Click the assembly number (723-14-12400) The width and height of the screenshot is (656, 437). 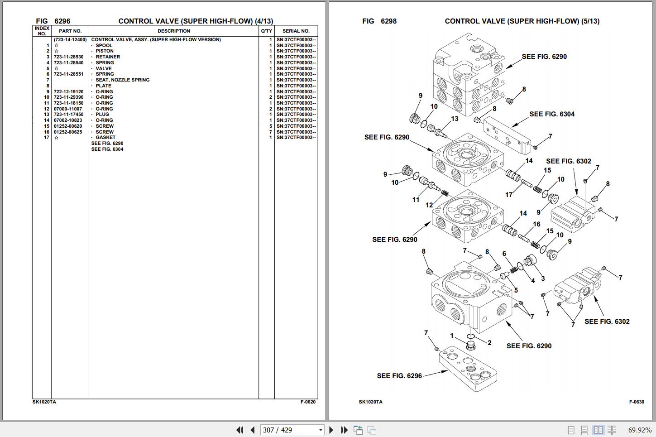(x=70, y=40)
